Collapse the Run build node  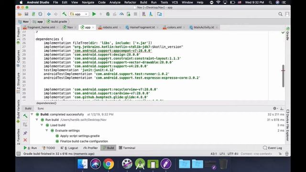37,119
